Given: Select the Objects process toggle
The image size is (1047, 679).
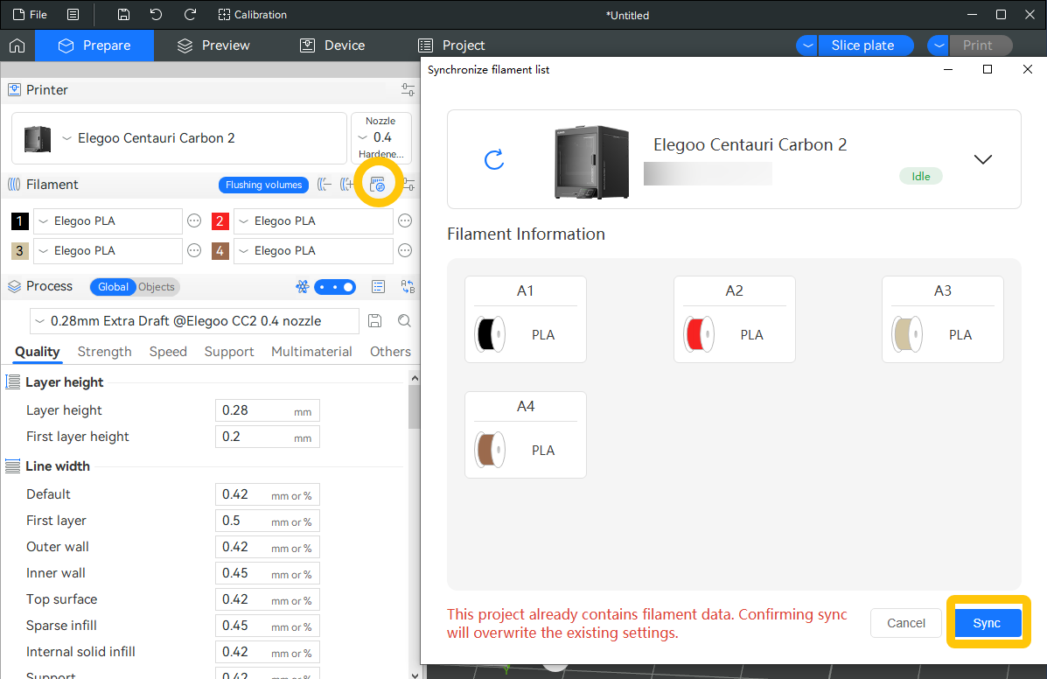Looking at the screenshot, I should (157, 287).
